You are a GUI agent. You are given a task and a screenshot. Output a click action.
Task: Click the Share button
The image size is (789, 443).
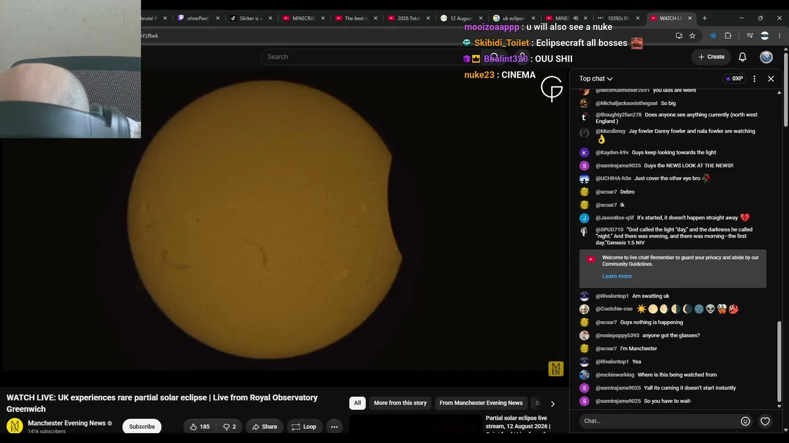[264, 426]
